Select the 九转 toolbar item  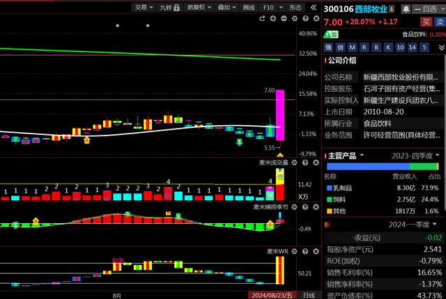(x=169, y=8)
